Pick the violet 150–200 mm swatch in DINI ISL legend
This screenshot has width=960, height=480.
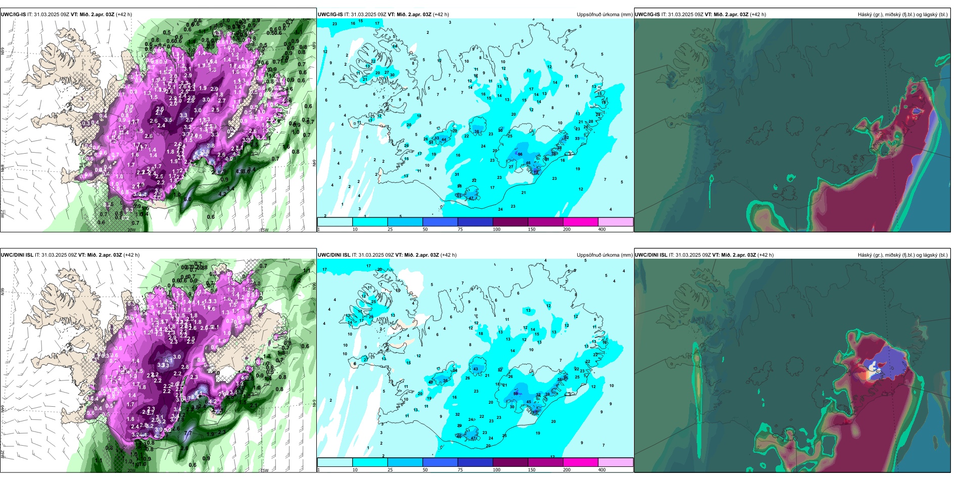(x=545, y=462)
